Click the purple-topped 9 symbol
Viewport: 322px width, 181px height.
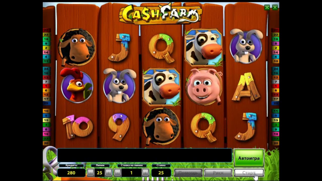pyautogui.click(x=119, y=126)
